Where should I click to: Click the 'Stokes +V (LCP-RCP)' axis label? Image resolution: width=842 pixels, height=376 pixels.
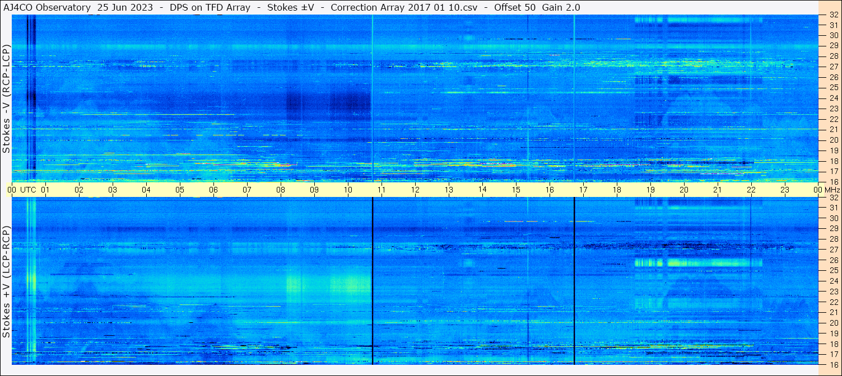(6, 281)
